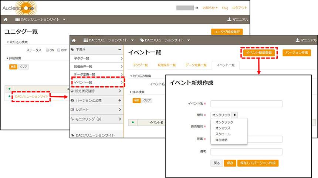Click the orange 検索 button in the イベント一覧 window
Image resolution: width=318 pixels, height=178 pixels.
click(137, 100)
